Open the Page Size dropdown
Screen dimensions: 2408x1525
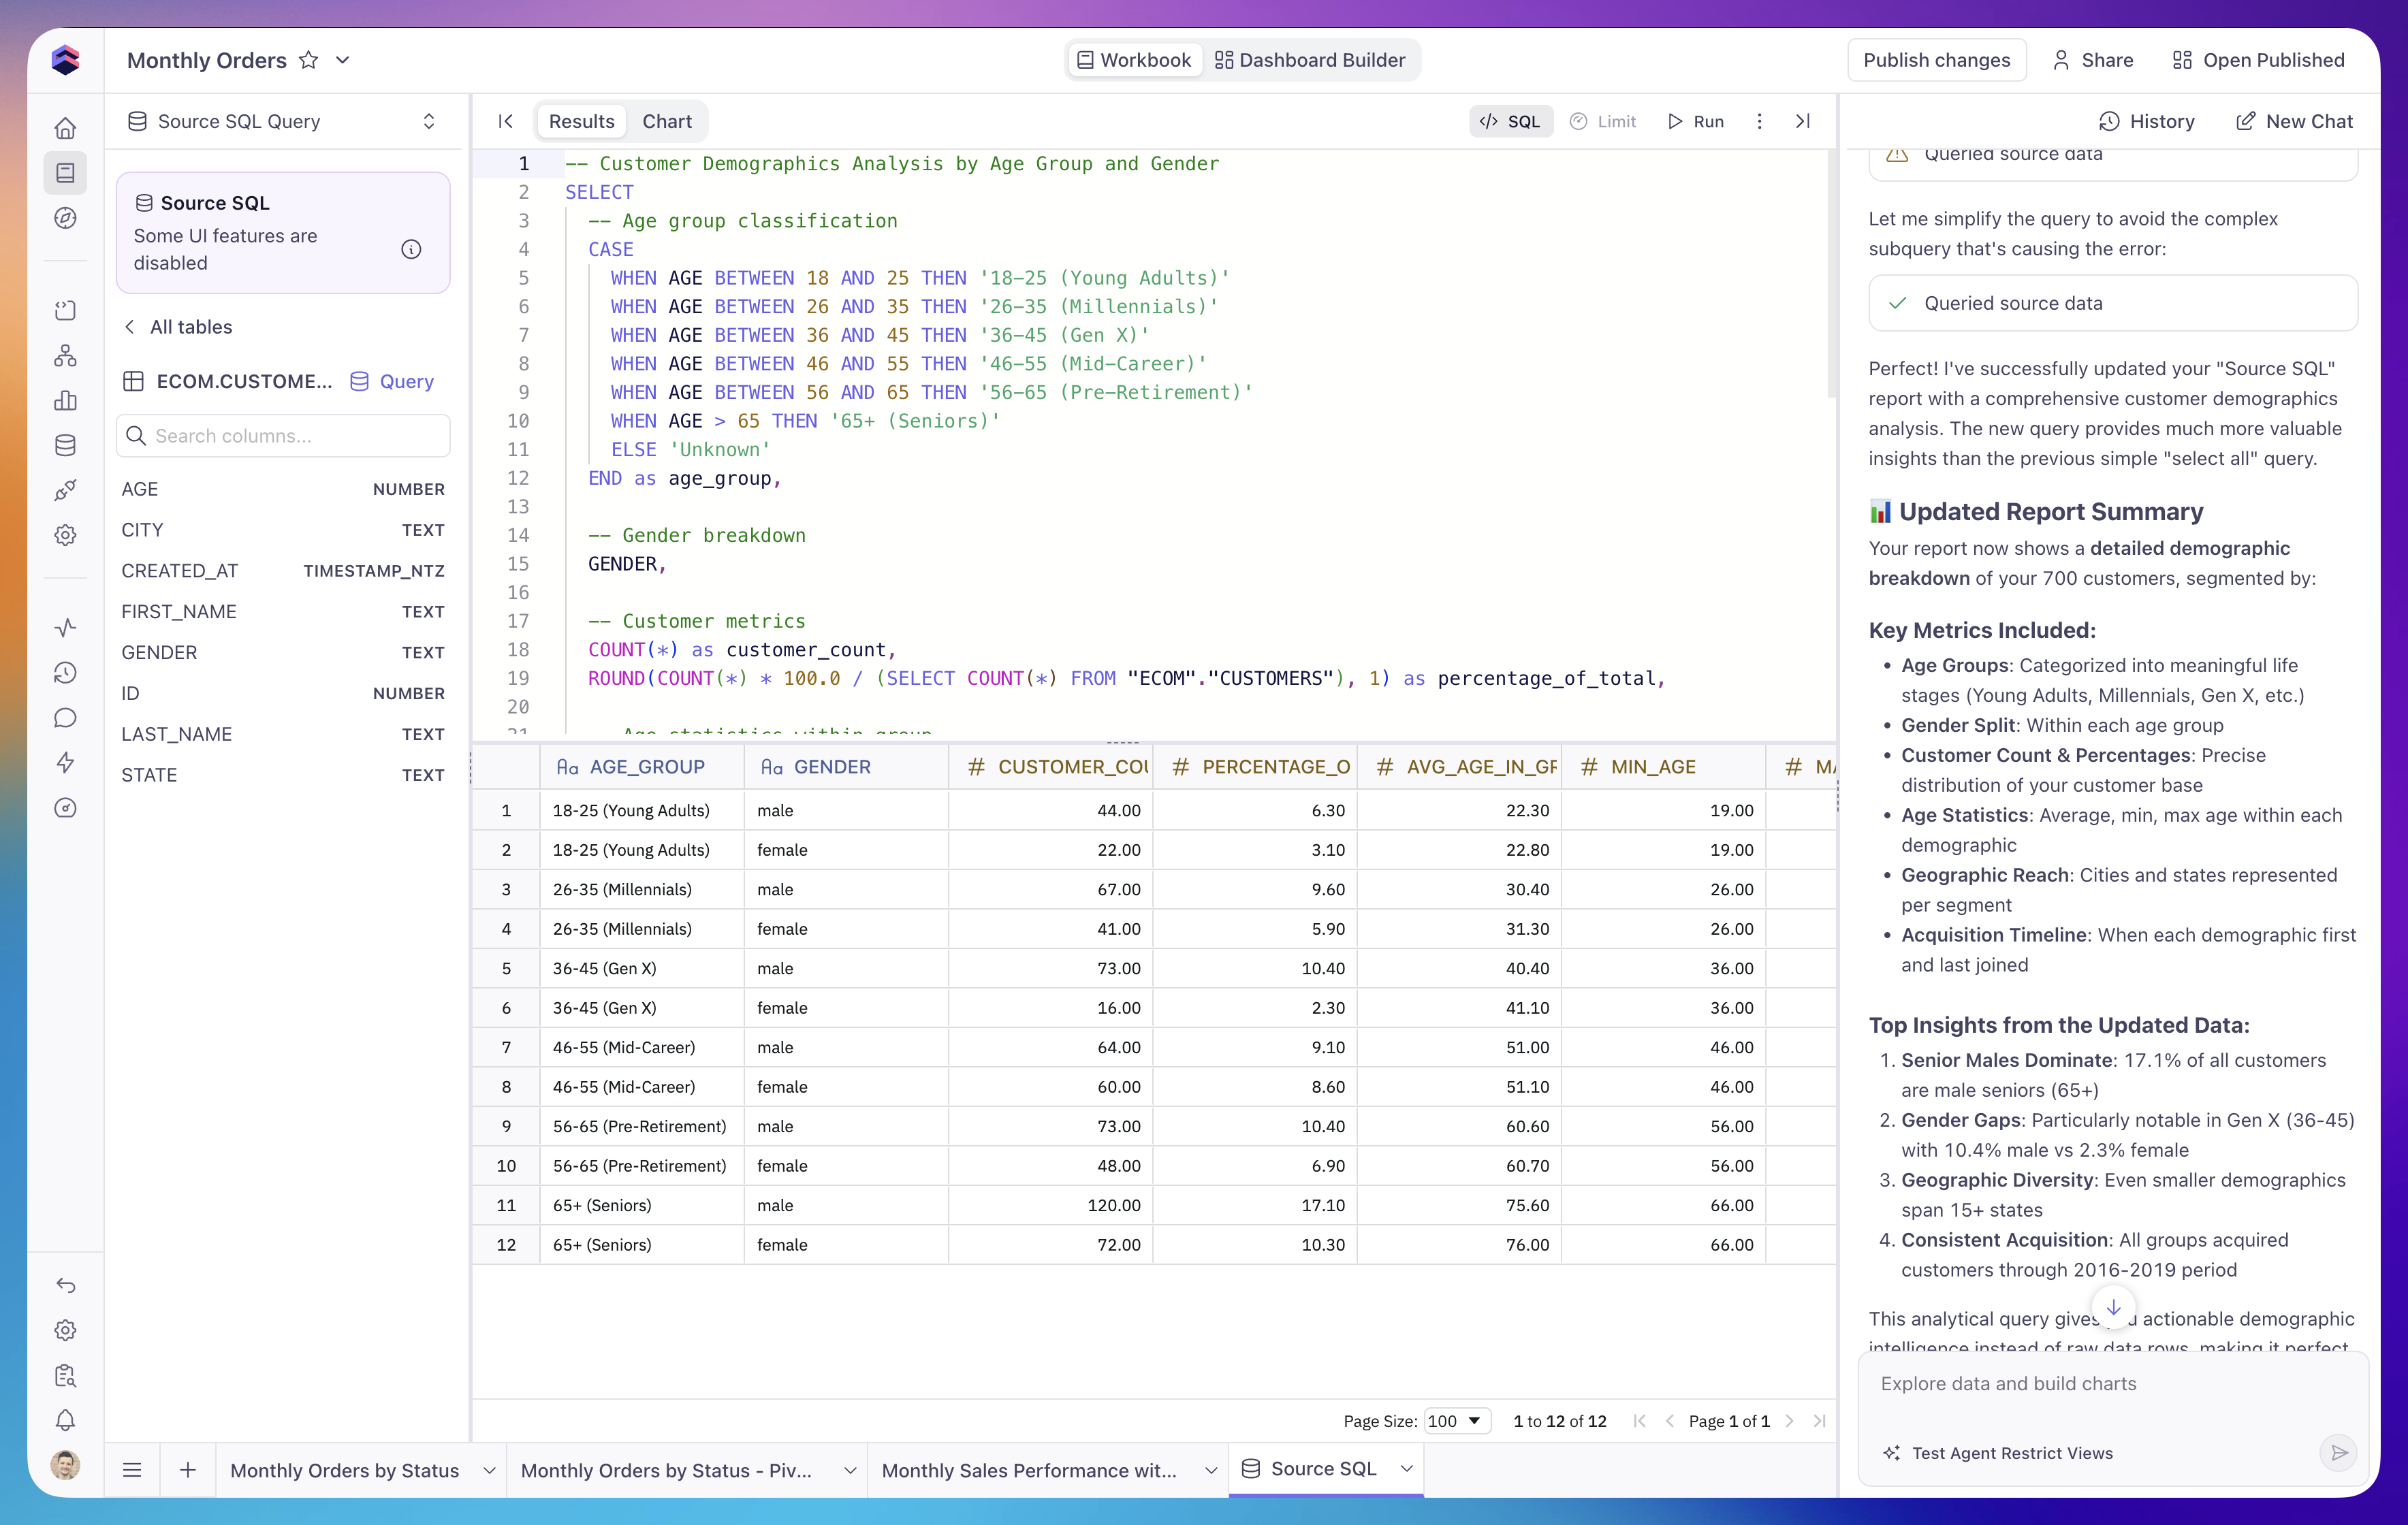tap(1456, 1421)
